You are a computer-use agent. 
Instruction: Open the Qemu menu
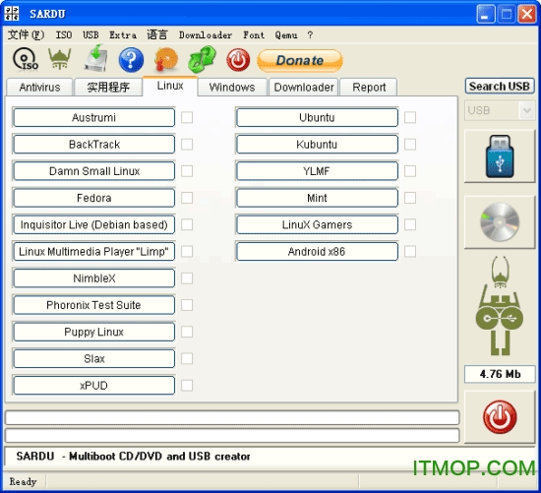pyautogui.click(x=286, y=34)
